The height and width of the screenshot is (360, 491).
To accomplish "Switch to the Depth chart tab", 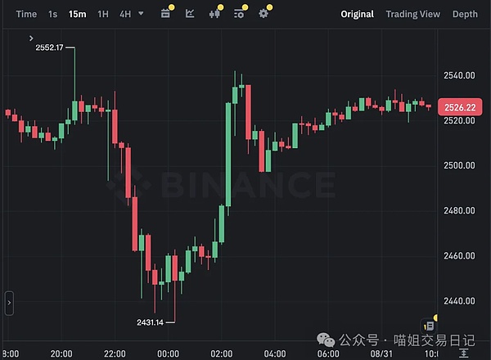I will pyautogui.click(x=465, y=14).
